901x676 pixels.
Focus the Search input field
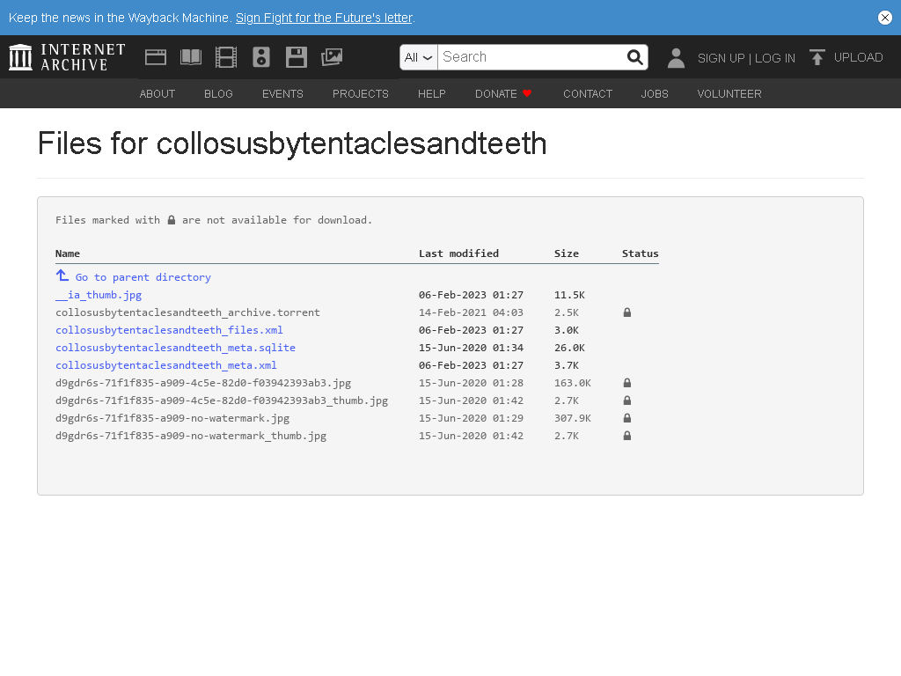pyautogui.click(x=531, y=57)
